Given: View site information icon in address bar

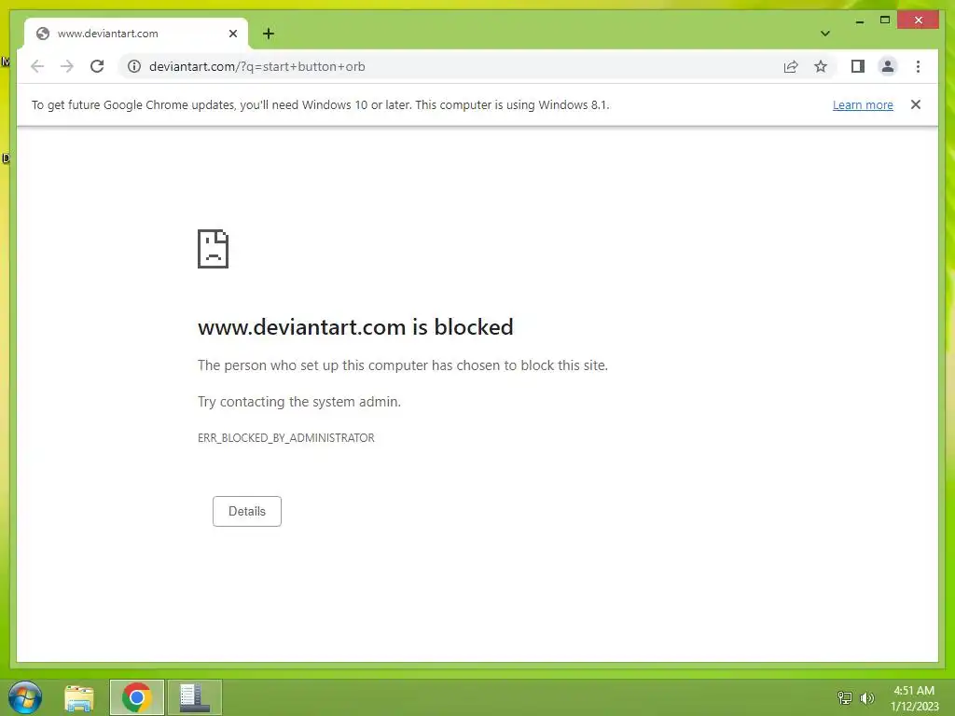Looking at the screenshot, I should [134, 66].
